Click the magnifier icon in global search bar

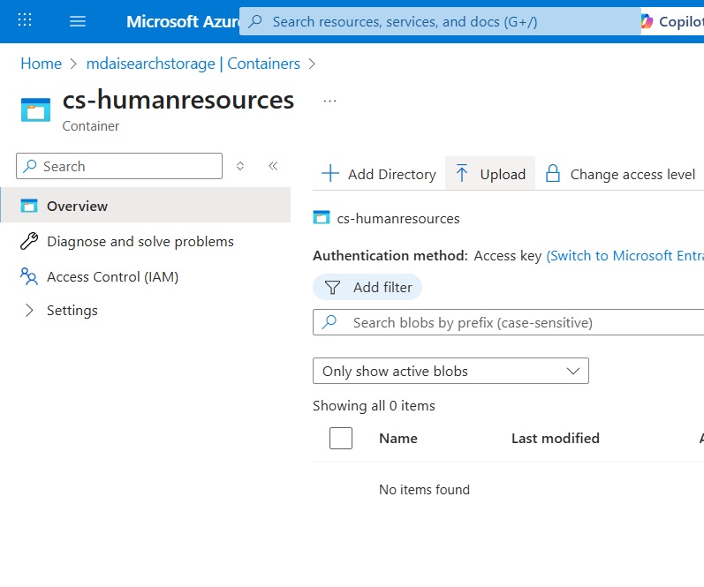255,21
